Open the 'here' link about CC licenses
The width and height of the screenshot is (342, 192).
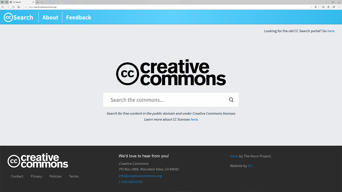pyautogui.click(x=194, y=119)
